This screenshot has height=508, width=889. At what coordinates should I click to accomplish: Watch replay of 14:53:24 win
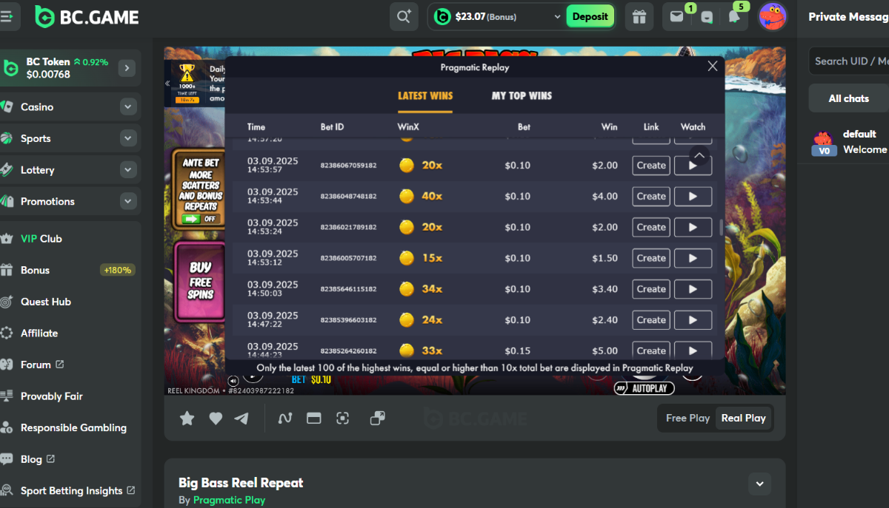693,227
